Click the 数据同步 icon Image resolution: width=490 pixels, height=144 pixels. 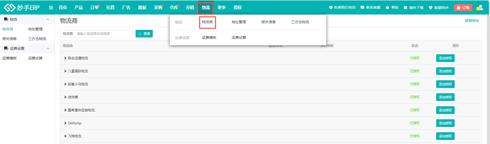tap(431, 8)
